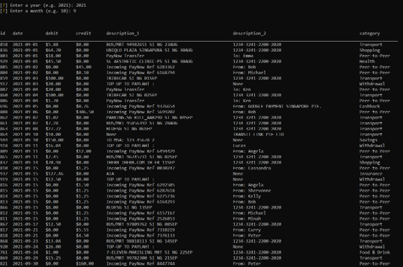Select the 'Enter a month' prompt line
This screenshot has width=403, height=267.
pyautogui.click(x=38, y=11)
